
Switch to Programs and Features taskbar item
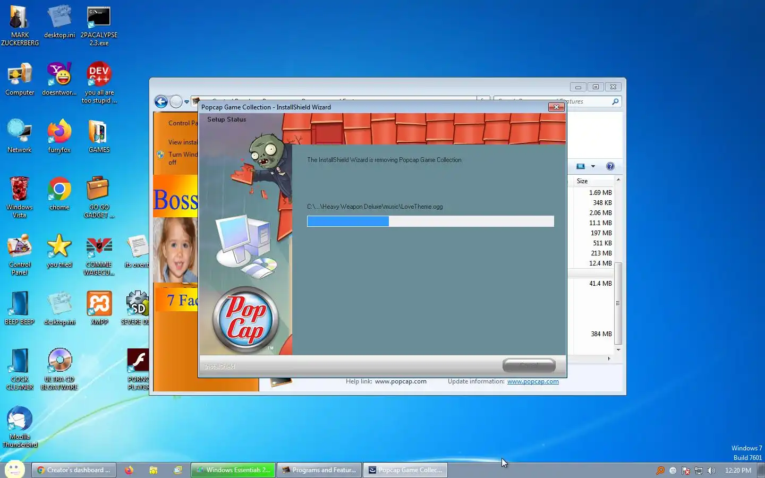[x=319, y=470]
